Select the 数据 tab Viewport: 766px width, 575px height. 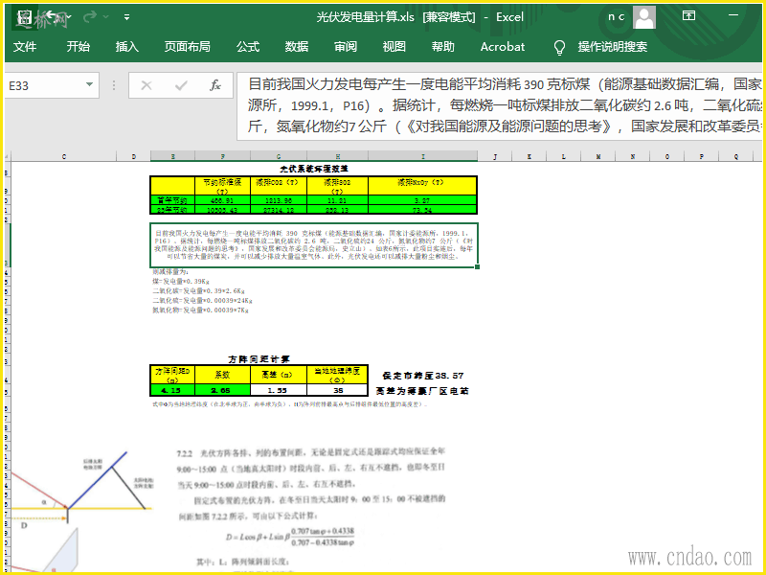pos(297,46)
